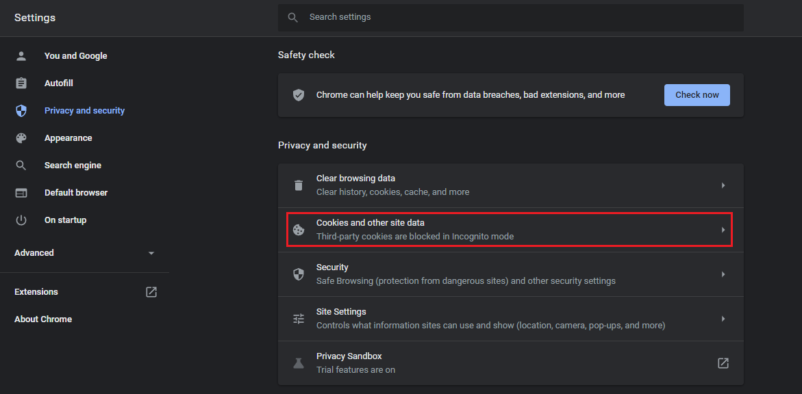Viewport: 802px width, 394px height.
Task: Click the Default browser icon
Action: (x=21, y=192)
